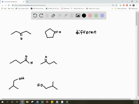This screenshot has width=139, height=104.
Task: Click the insert image tool
Action: 78,16
